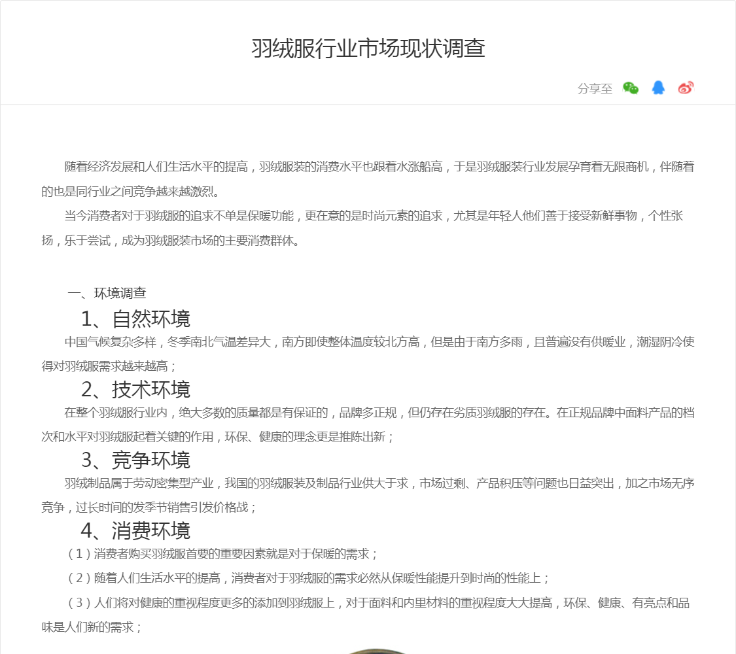Select the heading 4、消费环境
Image resolution: width=736 pixels, height=654 pixels.
click(135, 531)
